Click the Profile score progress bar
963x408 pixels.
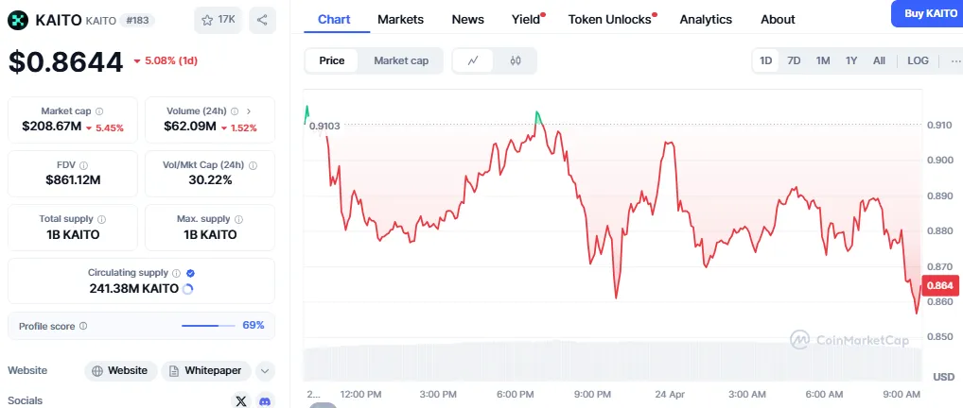208,326
